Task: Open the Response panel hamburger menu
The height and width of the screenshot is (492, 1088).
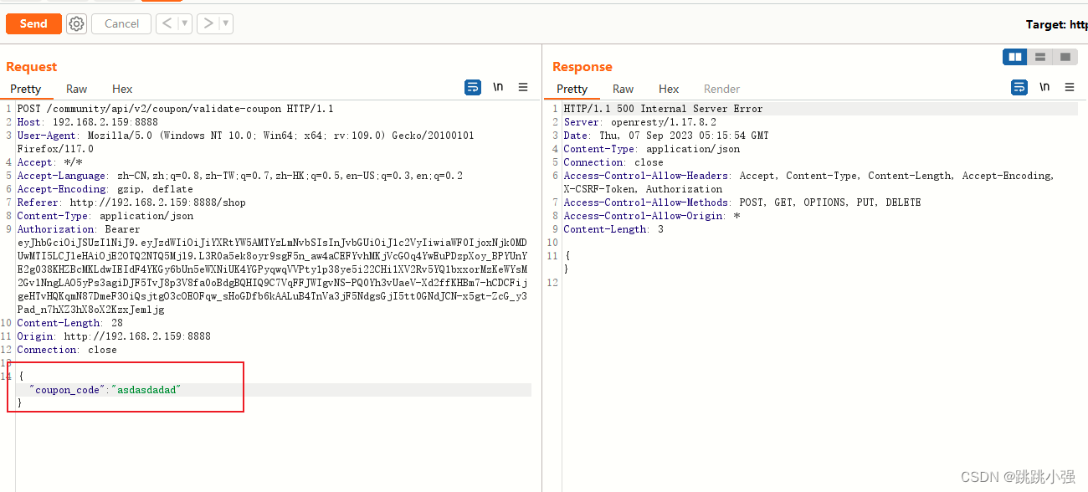Action: tap(1070, 87)
